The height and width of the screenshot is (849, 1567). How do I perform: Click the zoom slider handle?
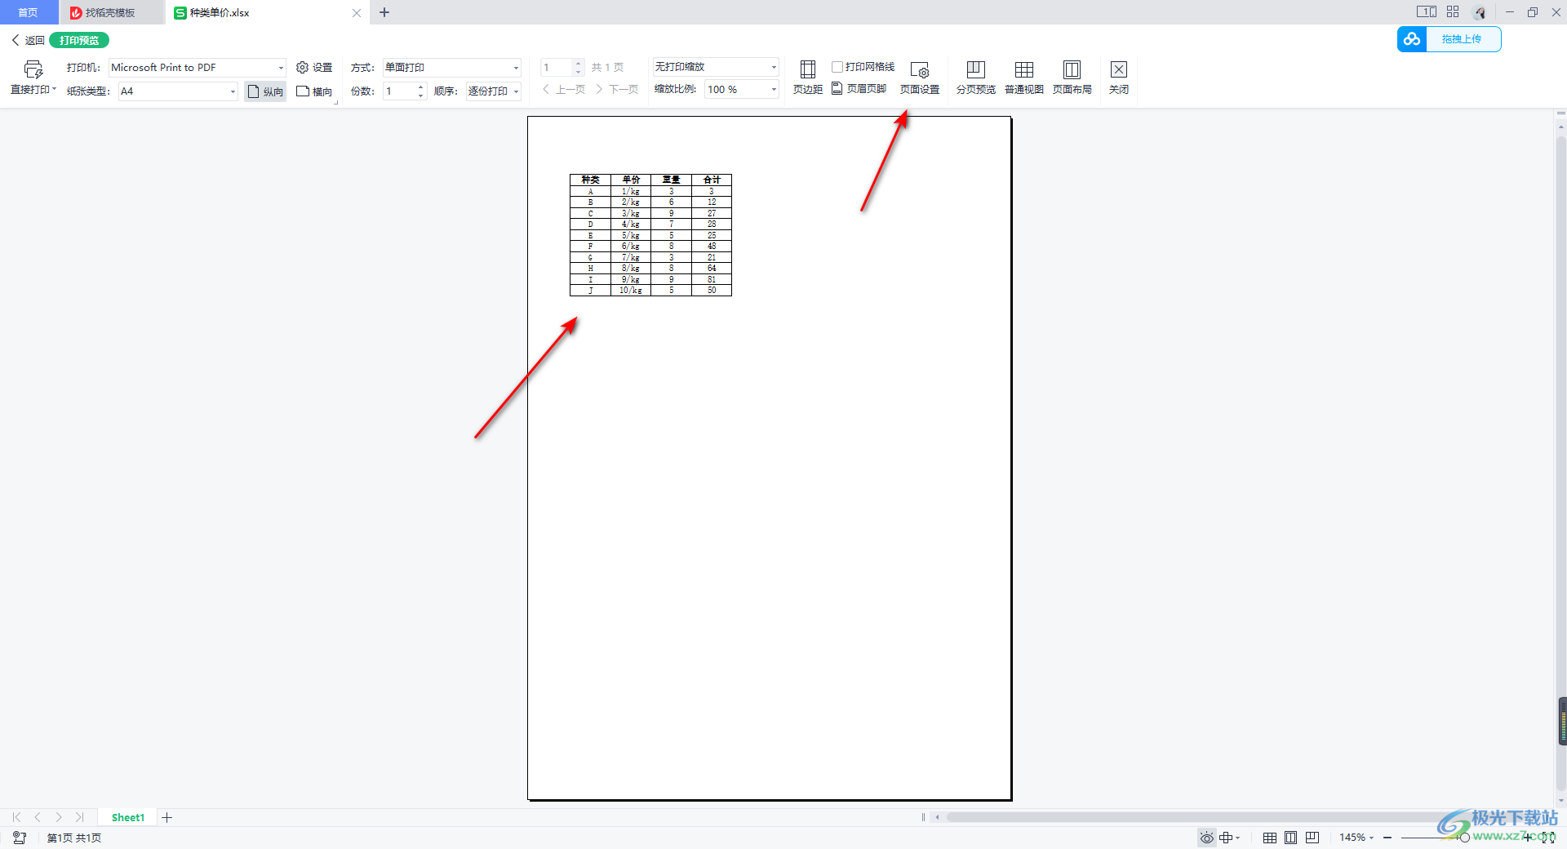point(1465,838)
